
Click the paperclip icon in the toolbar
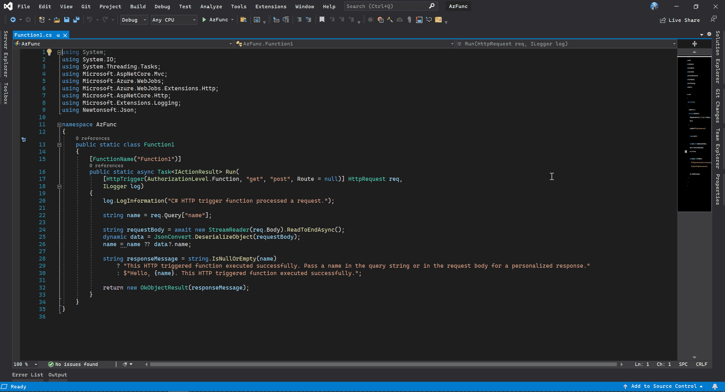coord(409,20)
